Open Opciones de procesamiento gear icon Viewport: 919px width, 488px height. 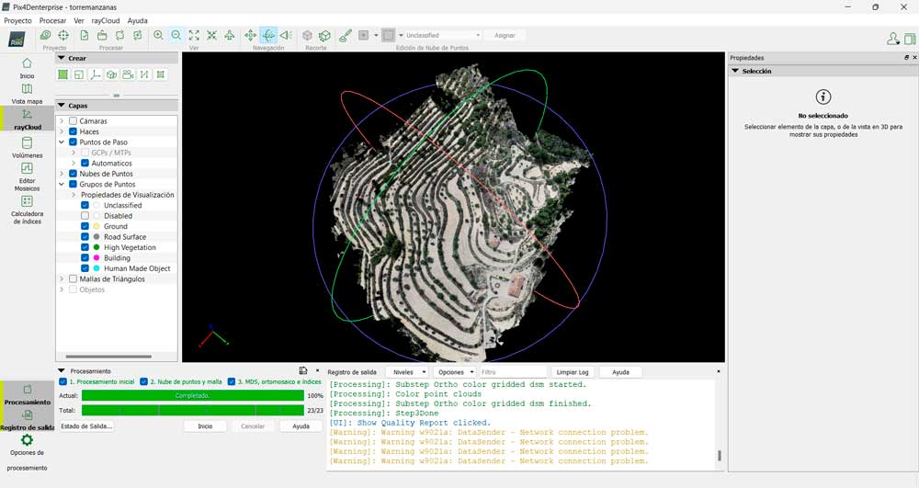27,441
